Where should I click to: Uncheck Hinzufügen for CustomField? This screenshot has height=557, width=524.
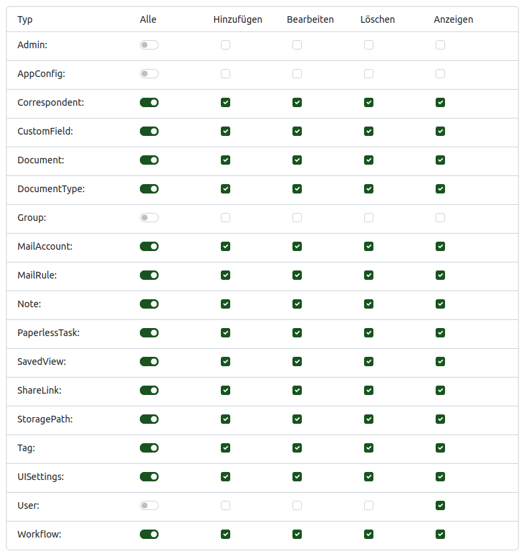(x=226, y=131)
